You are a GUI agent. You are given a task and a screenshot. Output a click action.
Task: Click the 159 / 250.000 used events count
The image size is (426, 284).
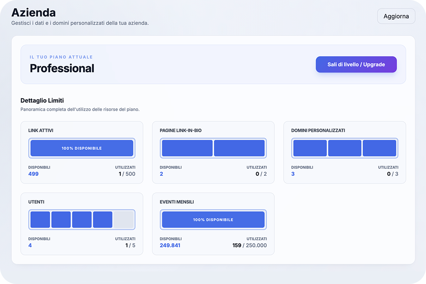pyautogui.click(x=249, y=245)
